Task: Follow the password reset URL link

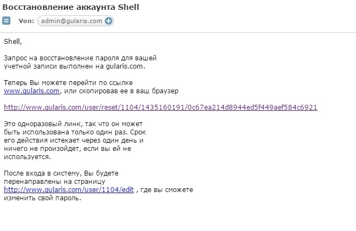Action: (x=160, y=107)
